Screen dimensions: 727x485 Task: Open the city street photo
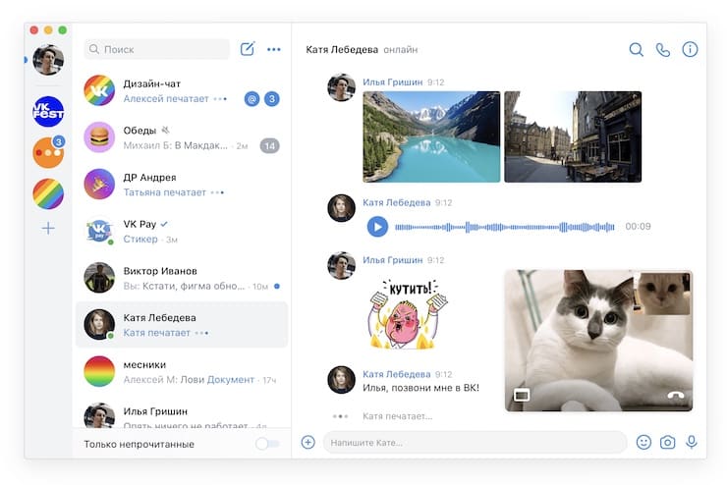click(x=573, y=136)
